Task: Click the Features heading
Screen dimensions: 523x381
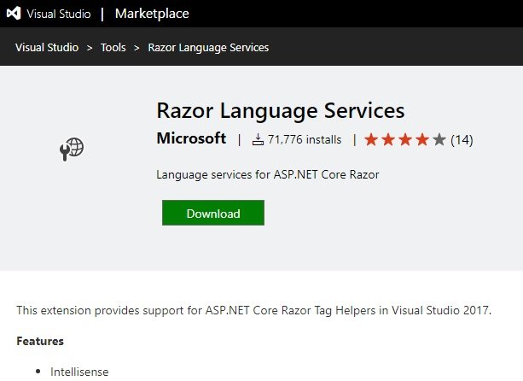Action: [40, 341]
